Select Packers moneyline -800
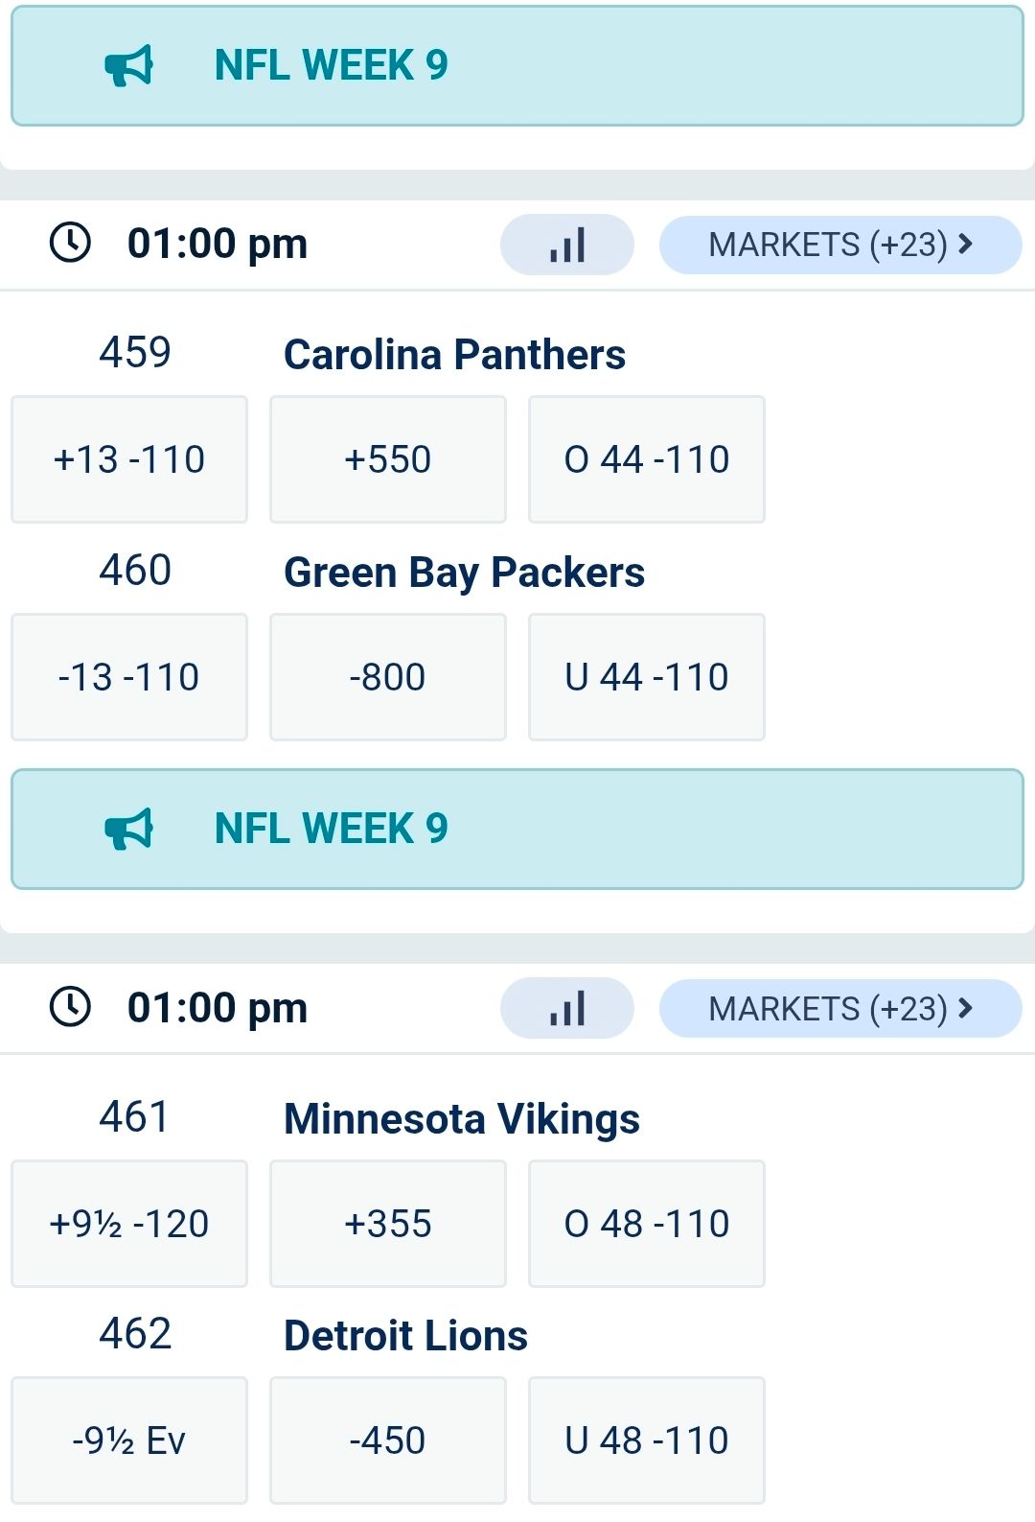This screenshot has width=1035, height=1522. click(x=388, y=677)
